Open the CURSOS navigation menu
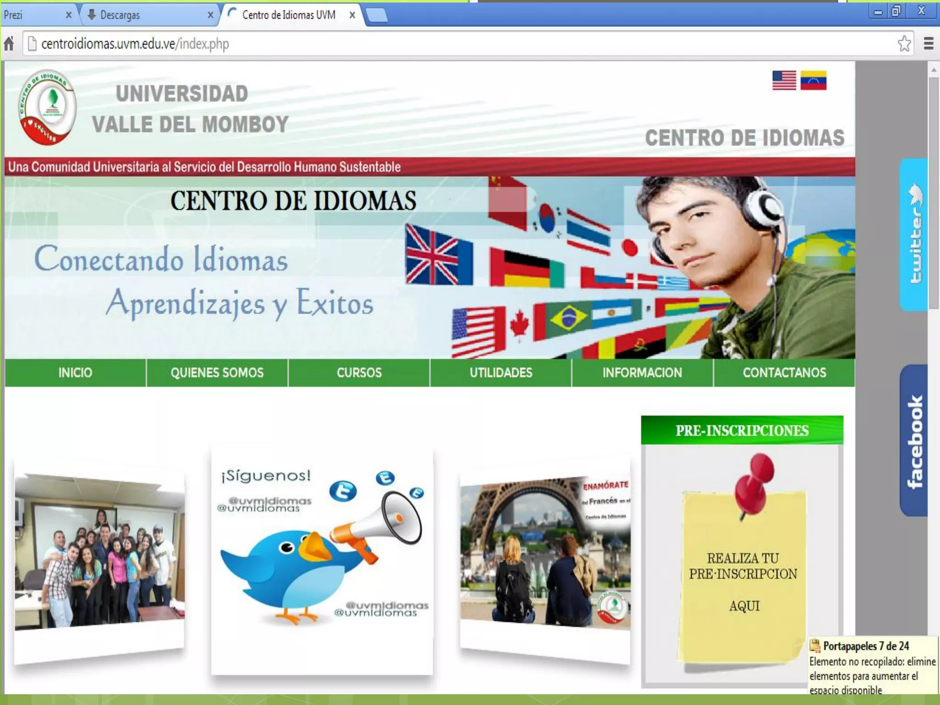The image size is (940, 705). [x=359, y=373]
